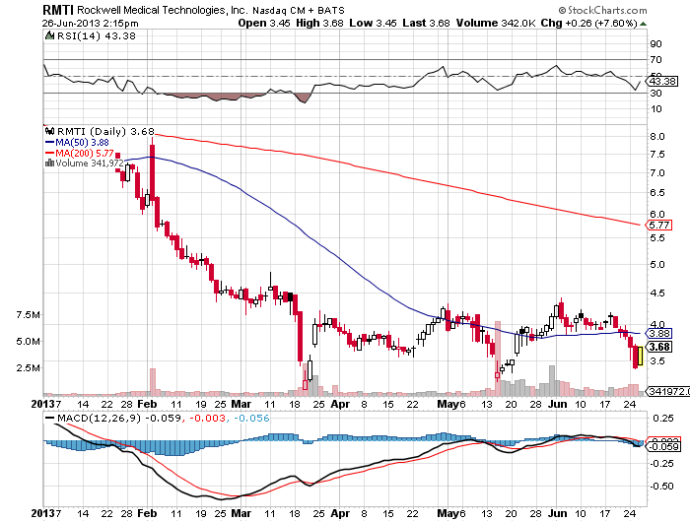Click the StockCharts.com copyright label
The image size is (690, 522).
603,10
